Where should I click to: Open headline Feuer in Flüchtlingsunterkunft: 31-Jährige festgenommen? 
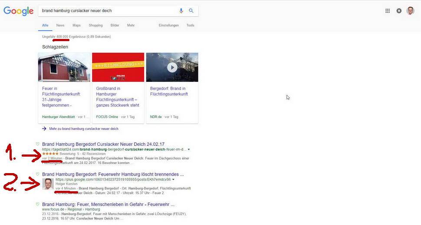[61, 97]
